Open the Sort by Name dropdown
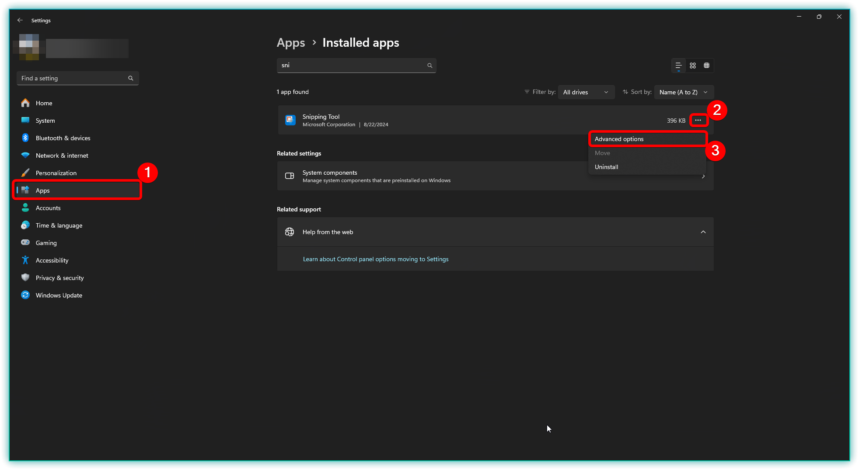This screenshot has height=470, width=859. coord(684,92)
